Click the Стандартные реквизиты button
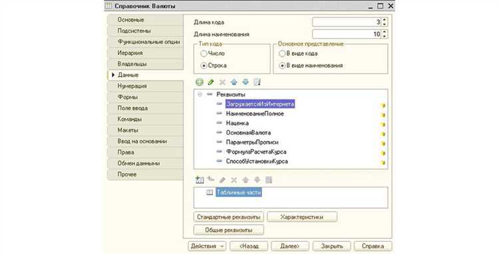 [228, 217]
